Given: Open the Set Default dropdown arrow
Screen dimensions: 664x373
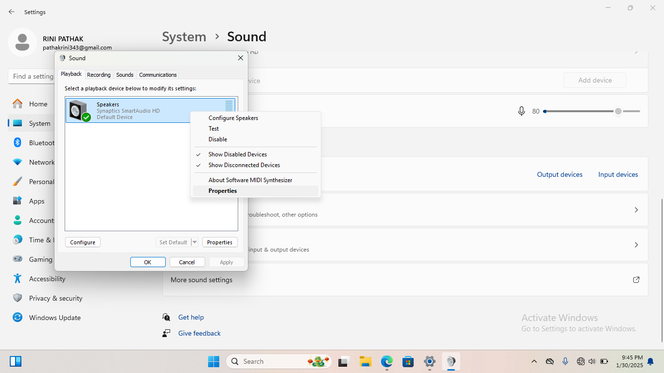Looking at the screenshot, I should coord(194,242).
